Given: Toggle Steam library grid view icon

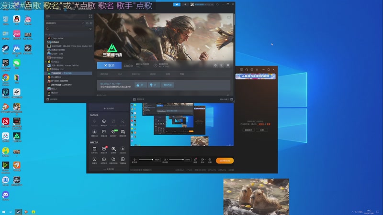Looking at the screenshot, I should (x=90, y=16).
